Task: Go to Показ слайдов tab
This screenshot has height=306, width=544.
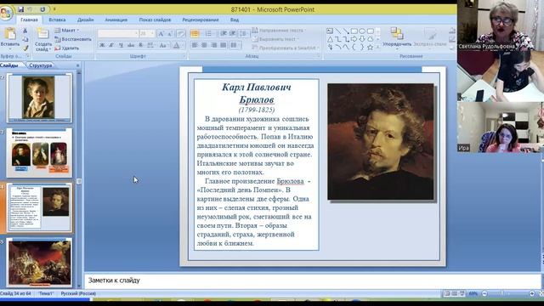Action: tap(155, 20)
